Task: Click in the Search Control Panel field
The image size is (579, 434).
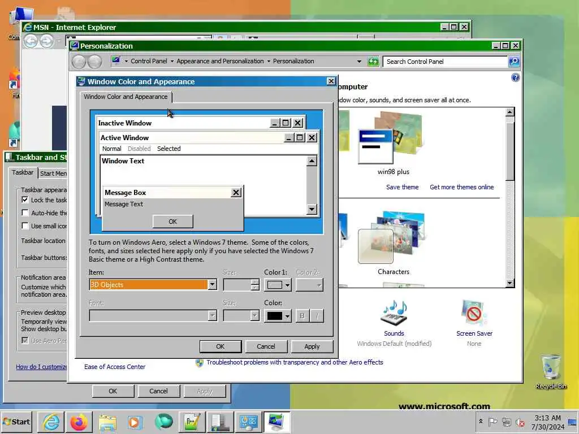Action: coord(446,61)
